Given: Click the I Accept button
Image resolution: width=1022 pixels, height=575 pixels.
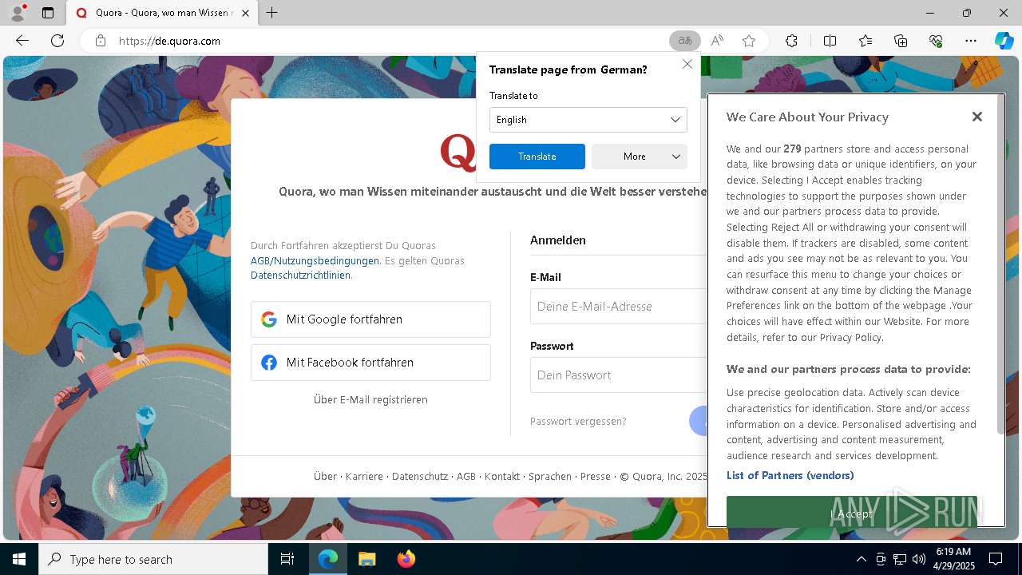Looking at the screenshot, I should [x=851, y=512].
